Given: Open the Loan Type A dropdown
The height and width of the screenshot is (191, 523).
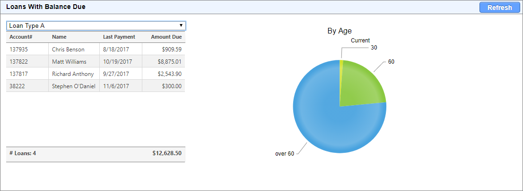Looking at the screenshot, I should click(96, 25).
